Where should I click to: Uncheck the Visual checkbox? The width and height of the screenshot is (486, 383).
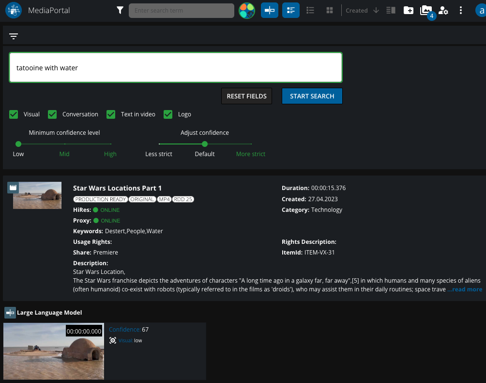click(x=14, y=114)
